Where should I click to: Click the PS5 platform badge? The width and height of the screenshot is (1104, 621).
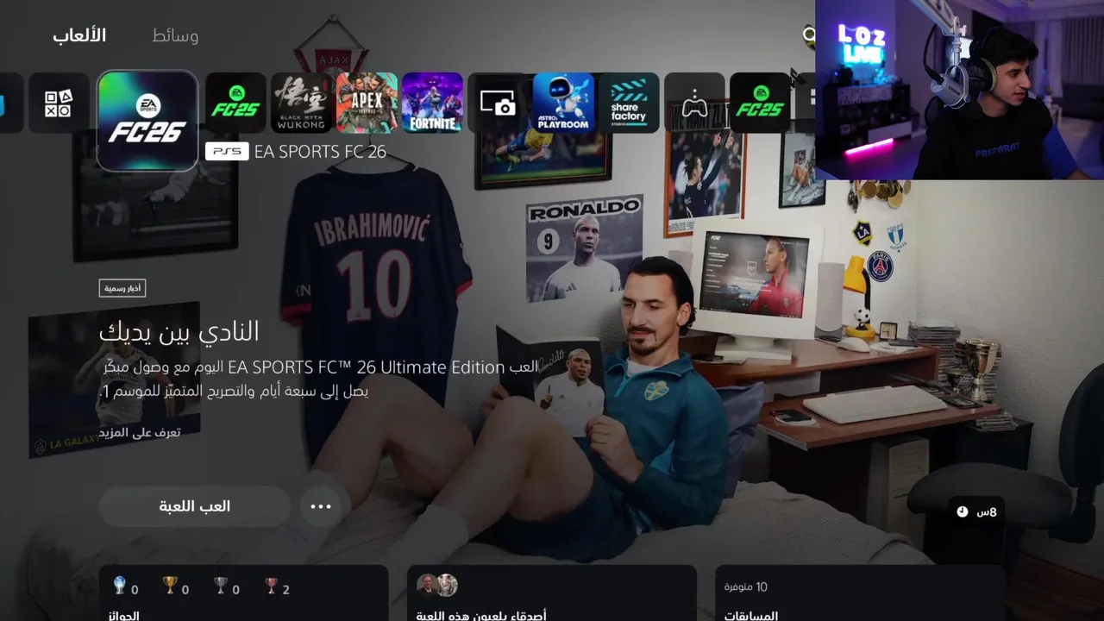click(227, 152)
